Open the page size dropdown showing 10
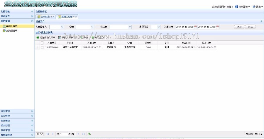The image size is (264, 139). (40, 134)
